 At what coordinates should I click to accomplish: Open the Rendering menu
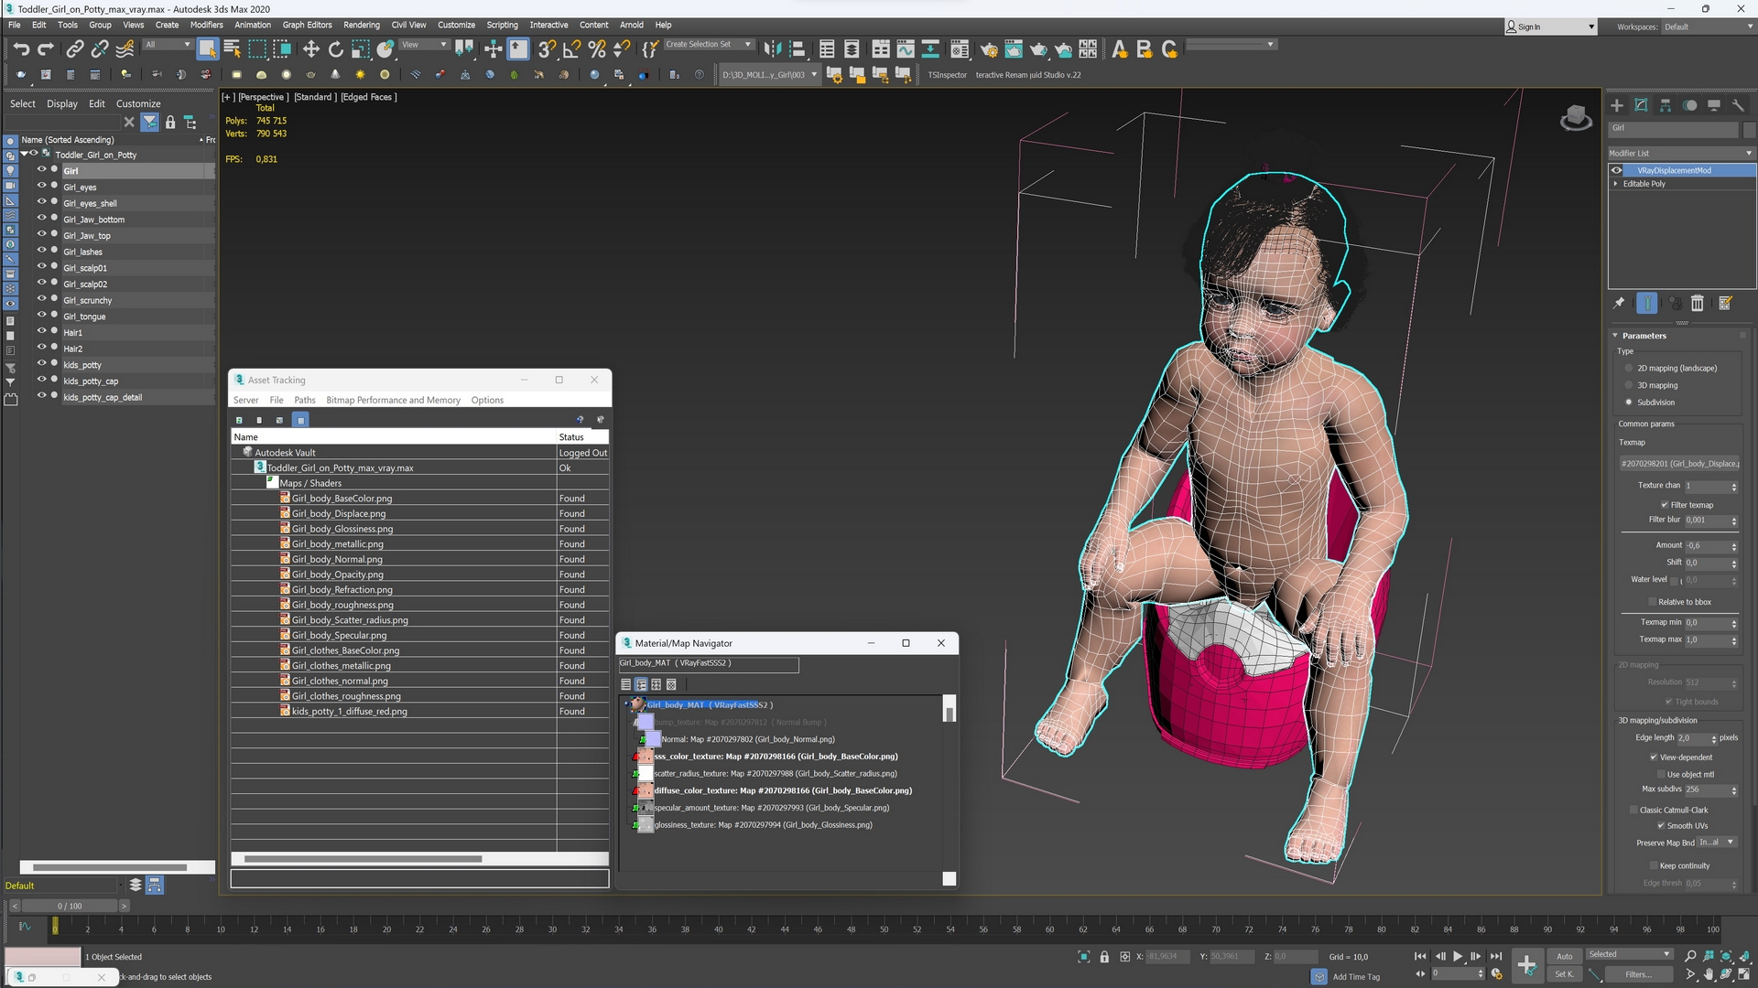tap(361, 25)
